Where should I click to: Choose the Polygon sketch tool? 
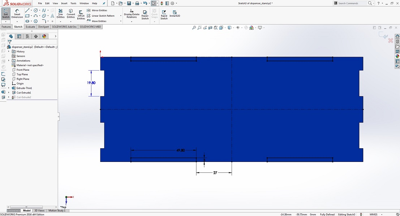(x=36, y=21)
